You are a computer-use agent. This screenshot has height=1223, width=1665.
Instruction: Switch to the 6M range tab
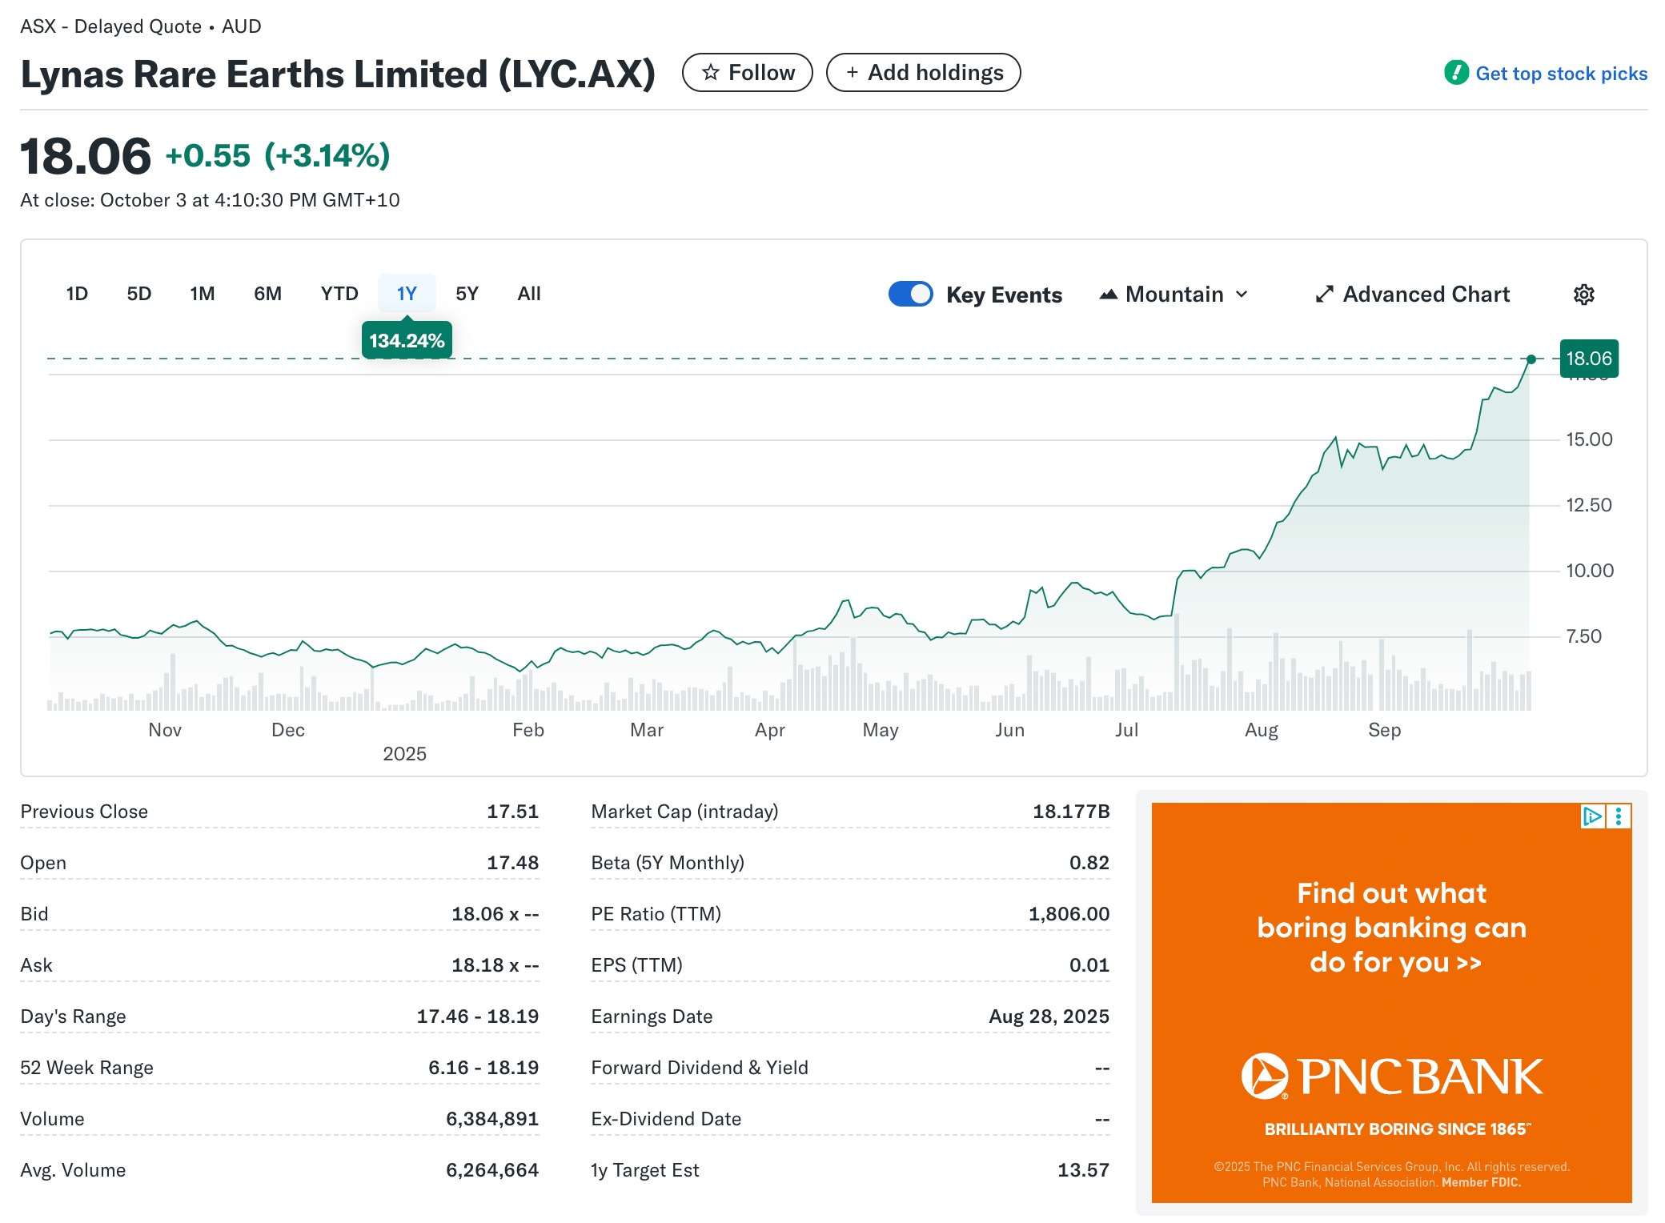click(267, 294)
